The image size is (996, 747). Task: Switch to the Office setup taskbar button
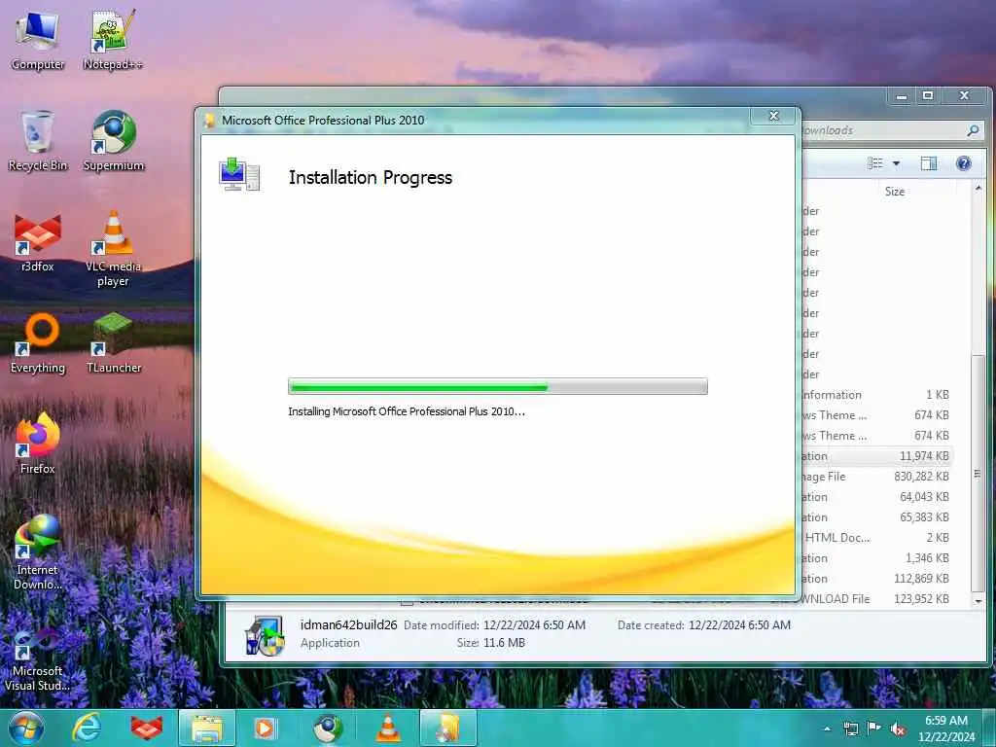click(x=447, y=728)
